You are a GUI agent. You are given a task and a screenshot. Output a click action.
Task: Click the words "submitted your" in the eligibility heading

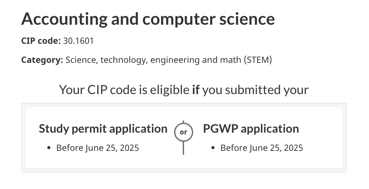click(x=267, y=90)
